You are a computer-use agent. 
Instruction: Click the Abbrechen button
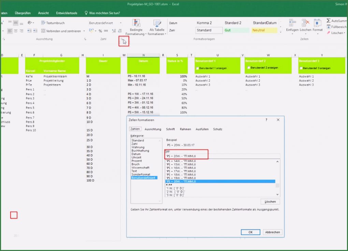tap(272, 232)
